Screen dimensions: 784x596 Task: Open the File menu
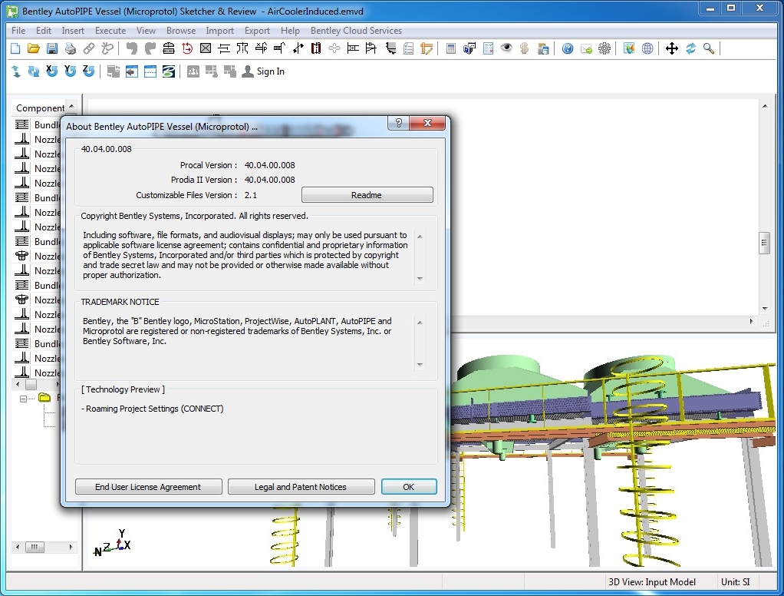18,31
